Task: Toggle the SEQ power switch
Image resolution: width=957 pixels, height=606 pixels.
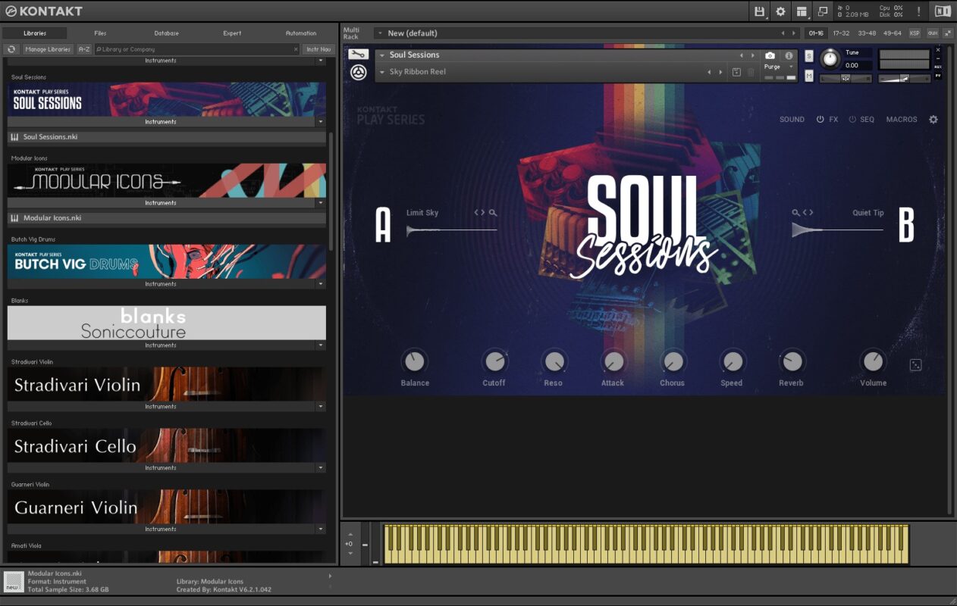Action: [852, 120]
